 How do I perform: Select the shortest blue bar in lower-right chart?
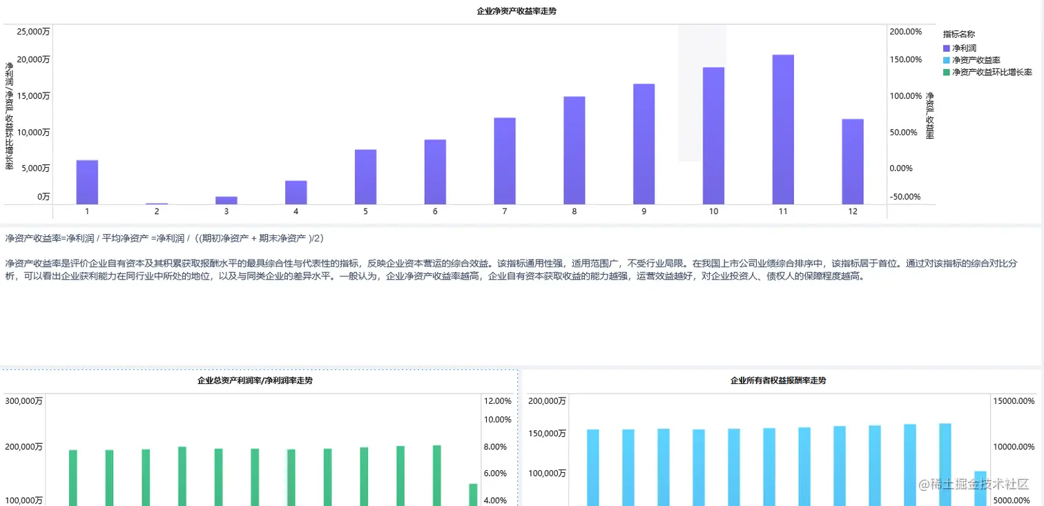[x=980, y=489]
